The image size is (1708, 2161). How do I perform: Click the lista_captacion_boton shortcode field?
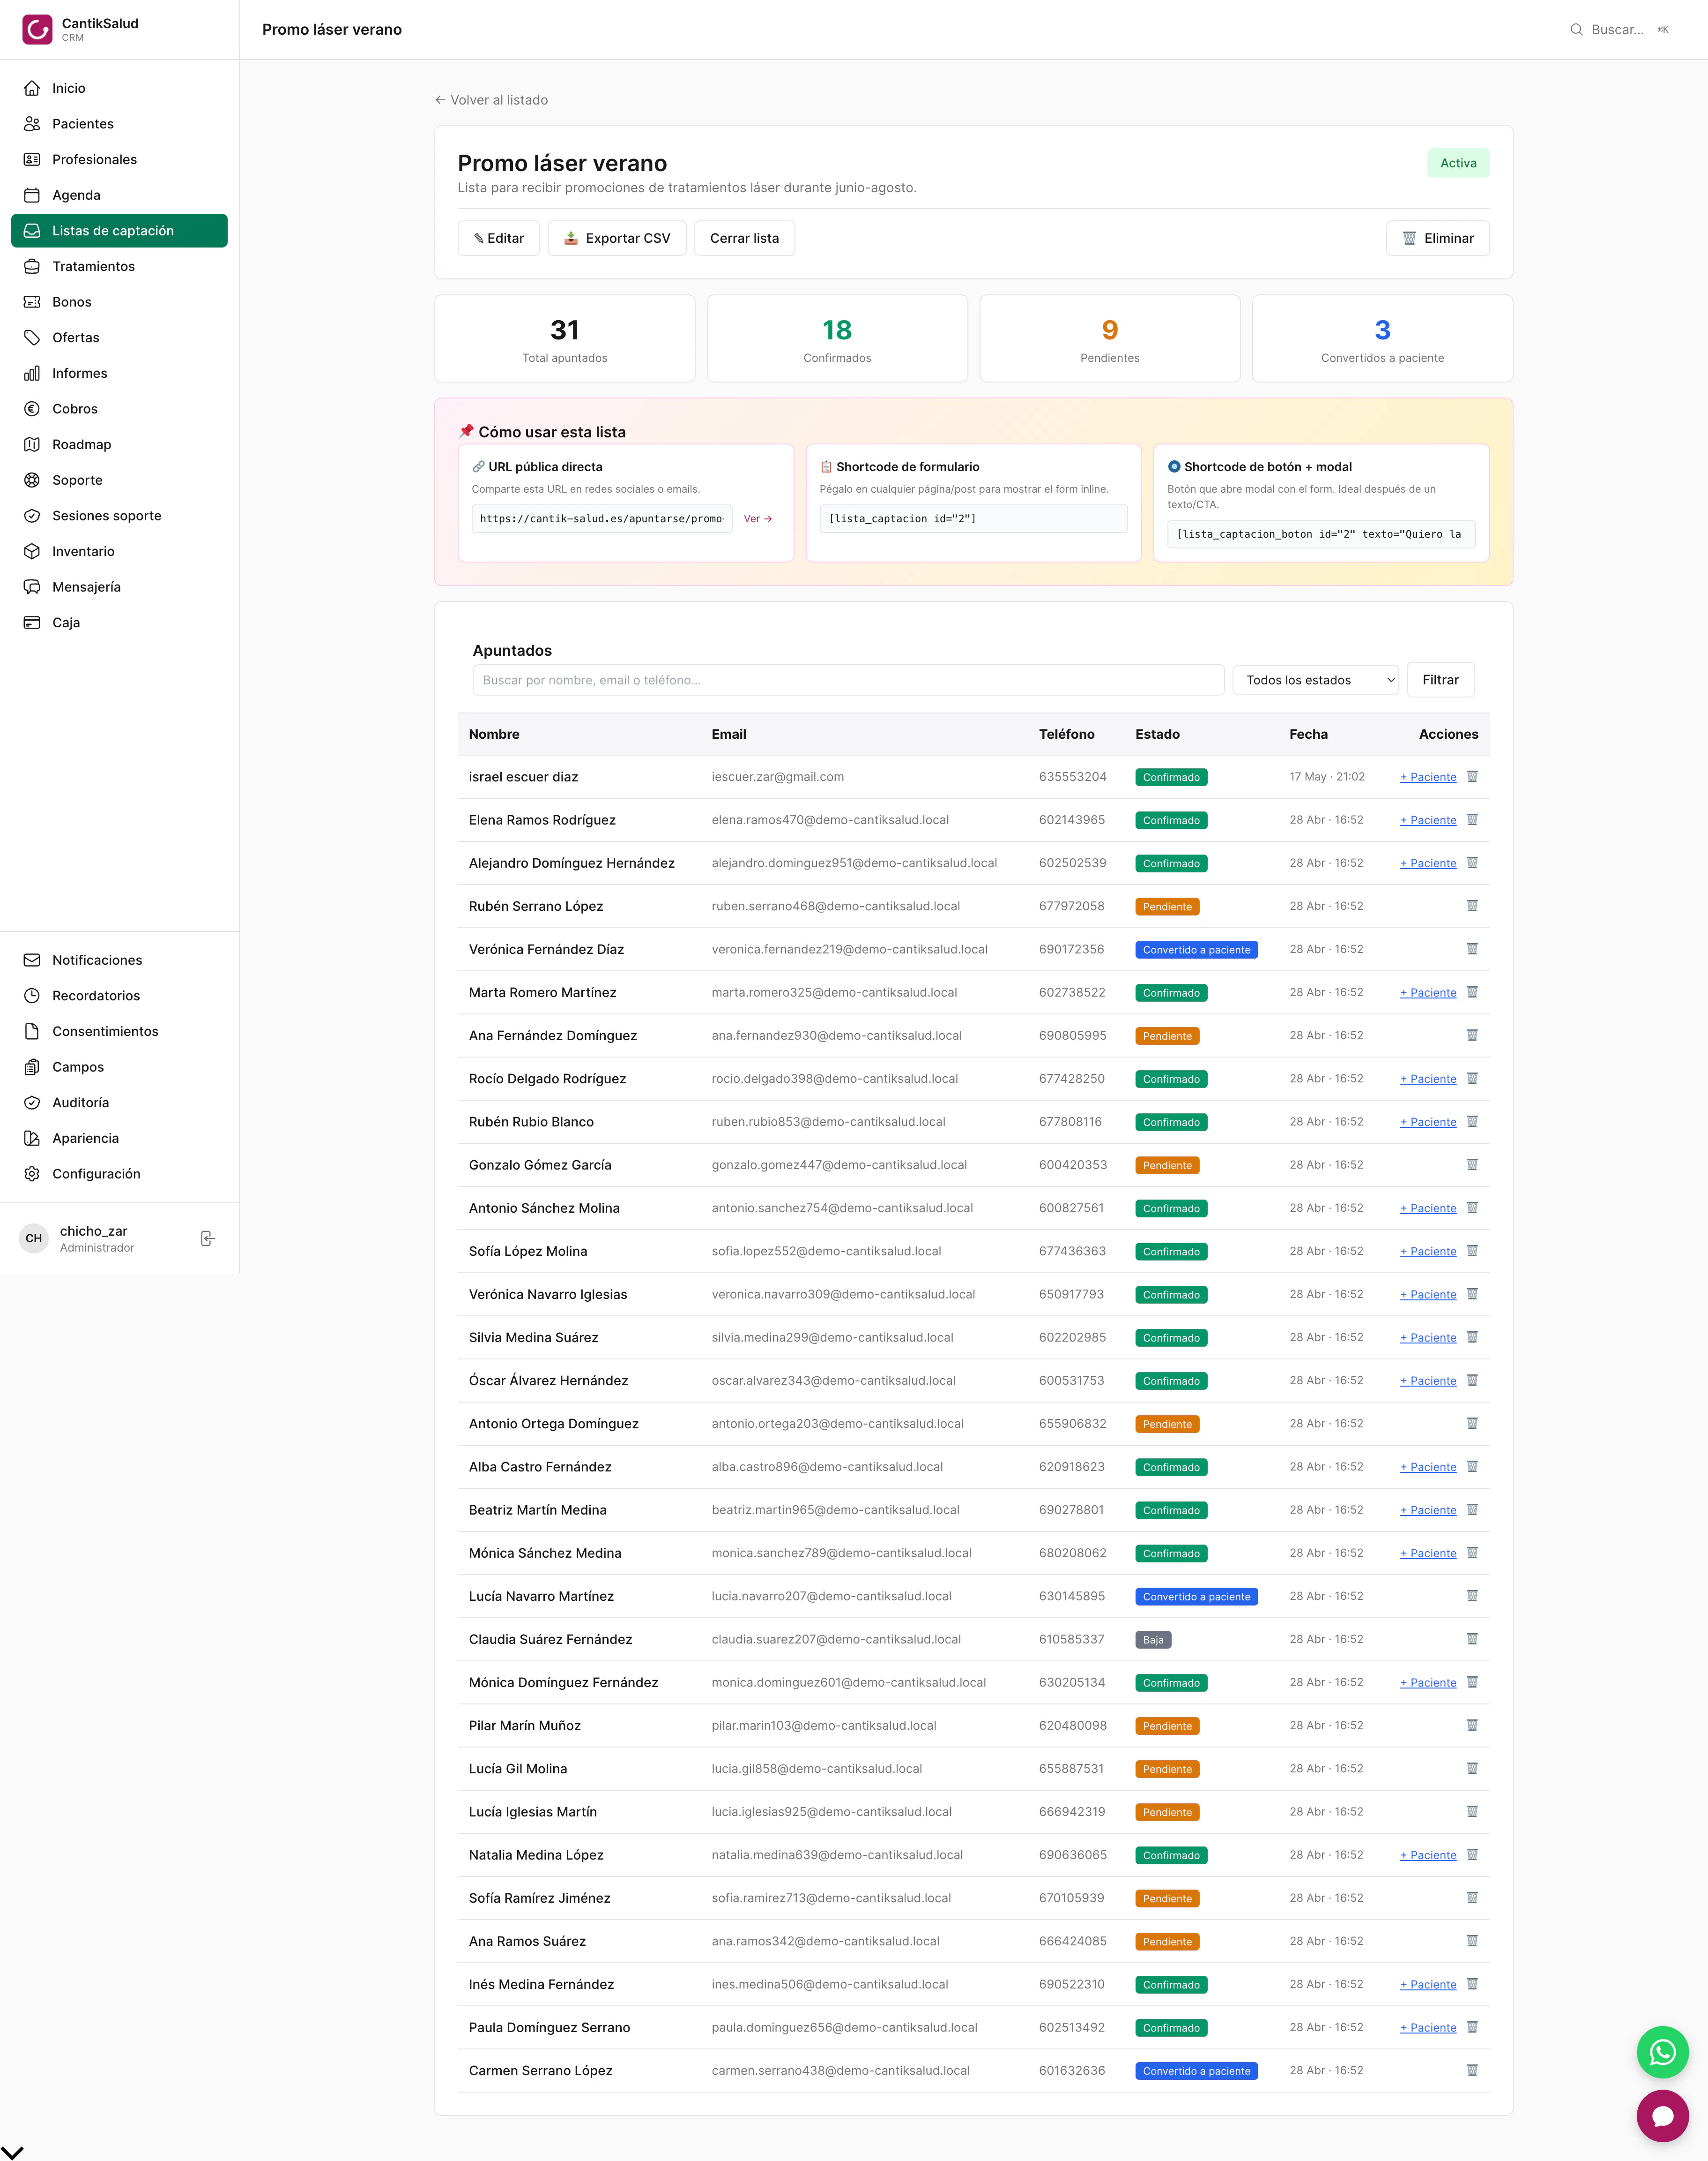(x=1321, y=533)
